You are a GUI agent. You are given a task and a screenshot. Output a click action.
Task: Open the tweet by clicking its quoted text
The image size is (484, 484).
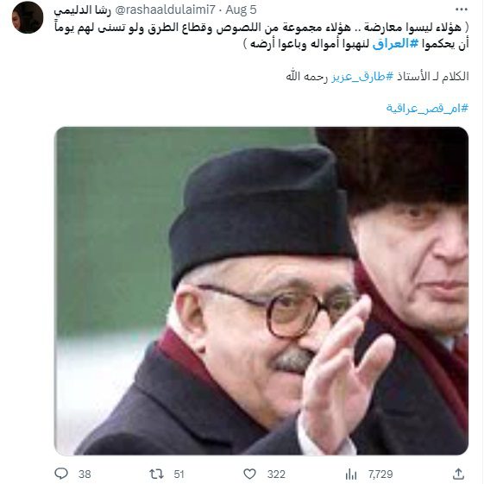click(x=261, y=35)
